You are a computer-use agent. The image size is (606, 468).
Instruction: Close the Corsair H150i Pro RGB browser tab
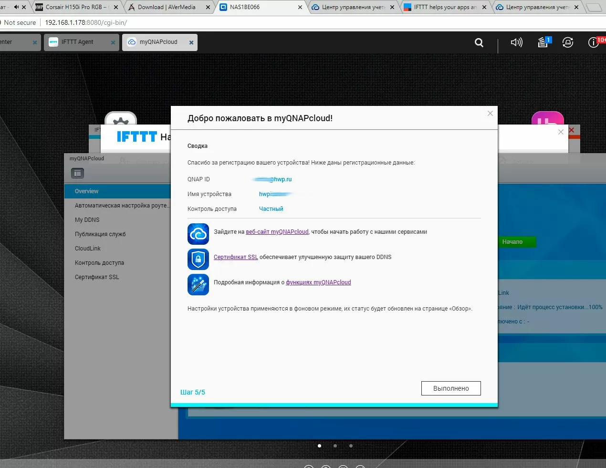pyautogui.click(x=115, y=7)
